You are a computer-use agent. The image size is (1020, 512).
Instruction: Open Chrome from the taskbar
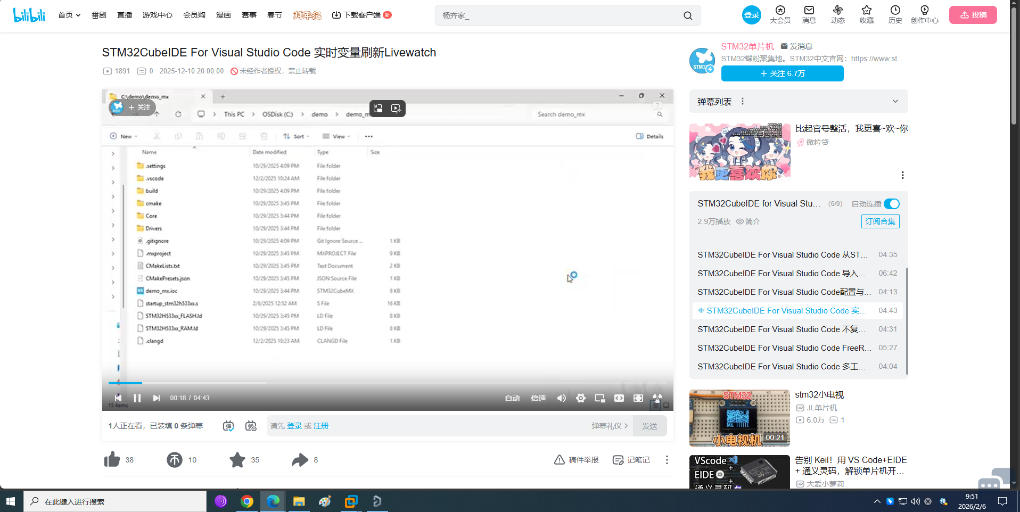247,501
